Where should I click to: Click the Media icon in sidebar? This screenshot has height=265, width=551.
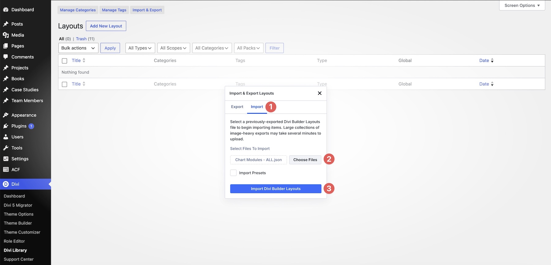[6, 35]
